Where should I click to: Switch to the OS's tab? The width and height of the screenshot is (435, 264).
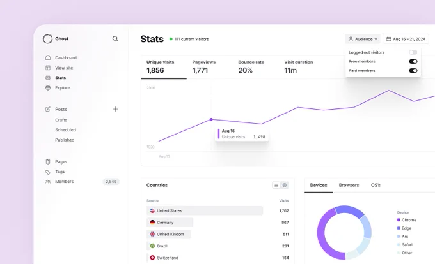click(376, 185)
